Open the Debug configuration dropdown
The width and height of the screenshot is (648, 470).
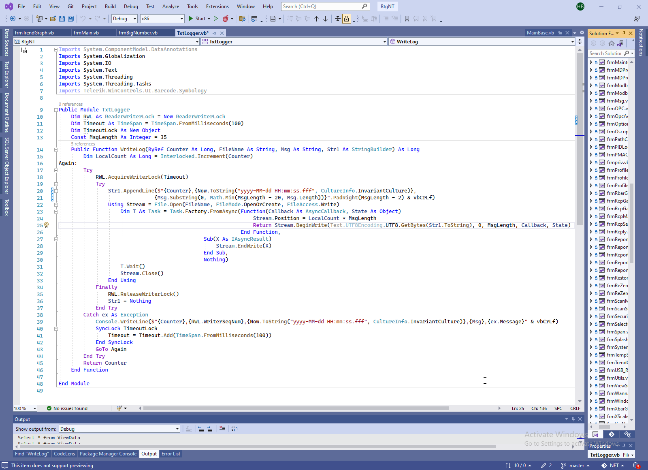pos(124,19)
